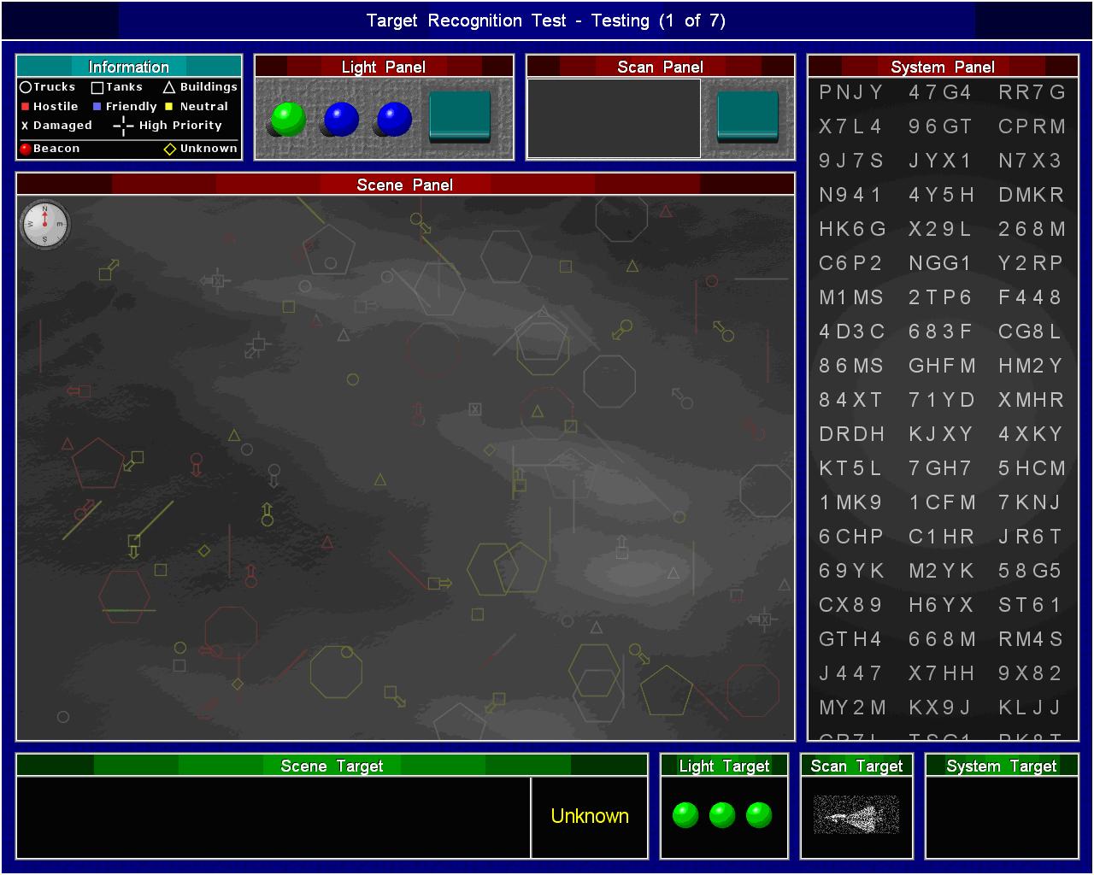Screen dimensions: 1094x875
Task: Select the yellow pentagon in the scene
Action: tap(666, 690)
